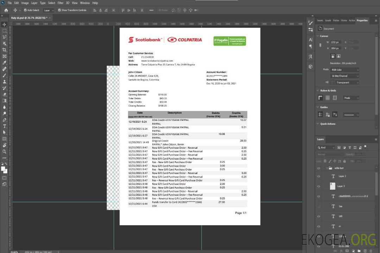Hide Layer 3 using its eye icon
Viewport: 380px width, 253px height.
[x=319, y=187]
